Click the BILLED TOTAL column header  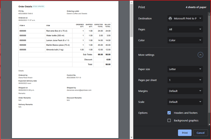[107, 25]
